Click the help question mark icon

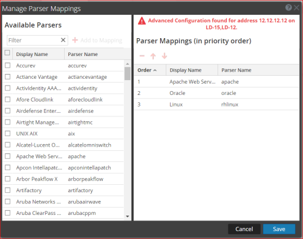coord(288,8)
